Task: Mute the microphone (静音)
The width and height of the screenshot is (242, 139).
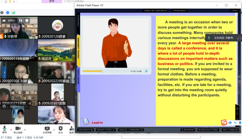Action: click(x=4, y=129)
